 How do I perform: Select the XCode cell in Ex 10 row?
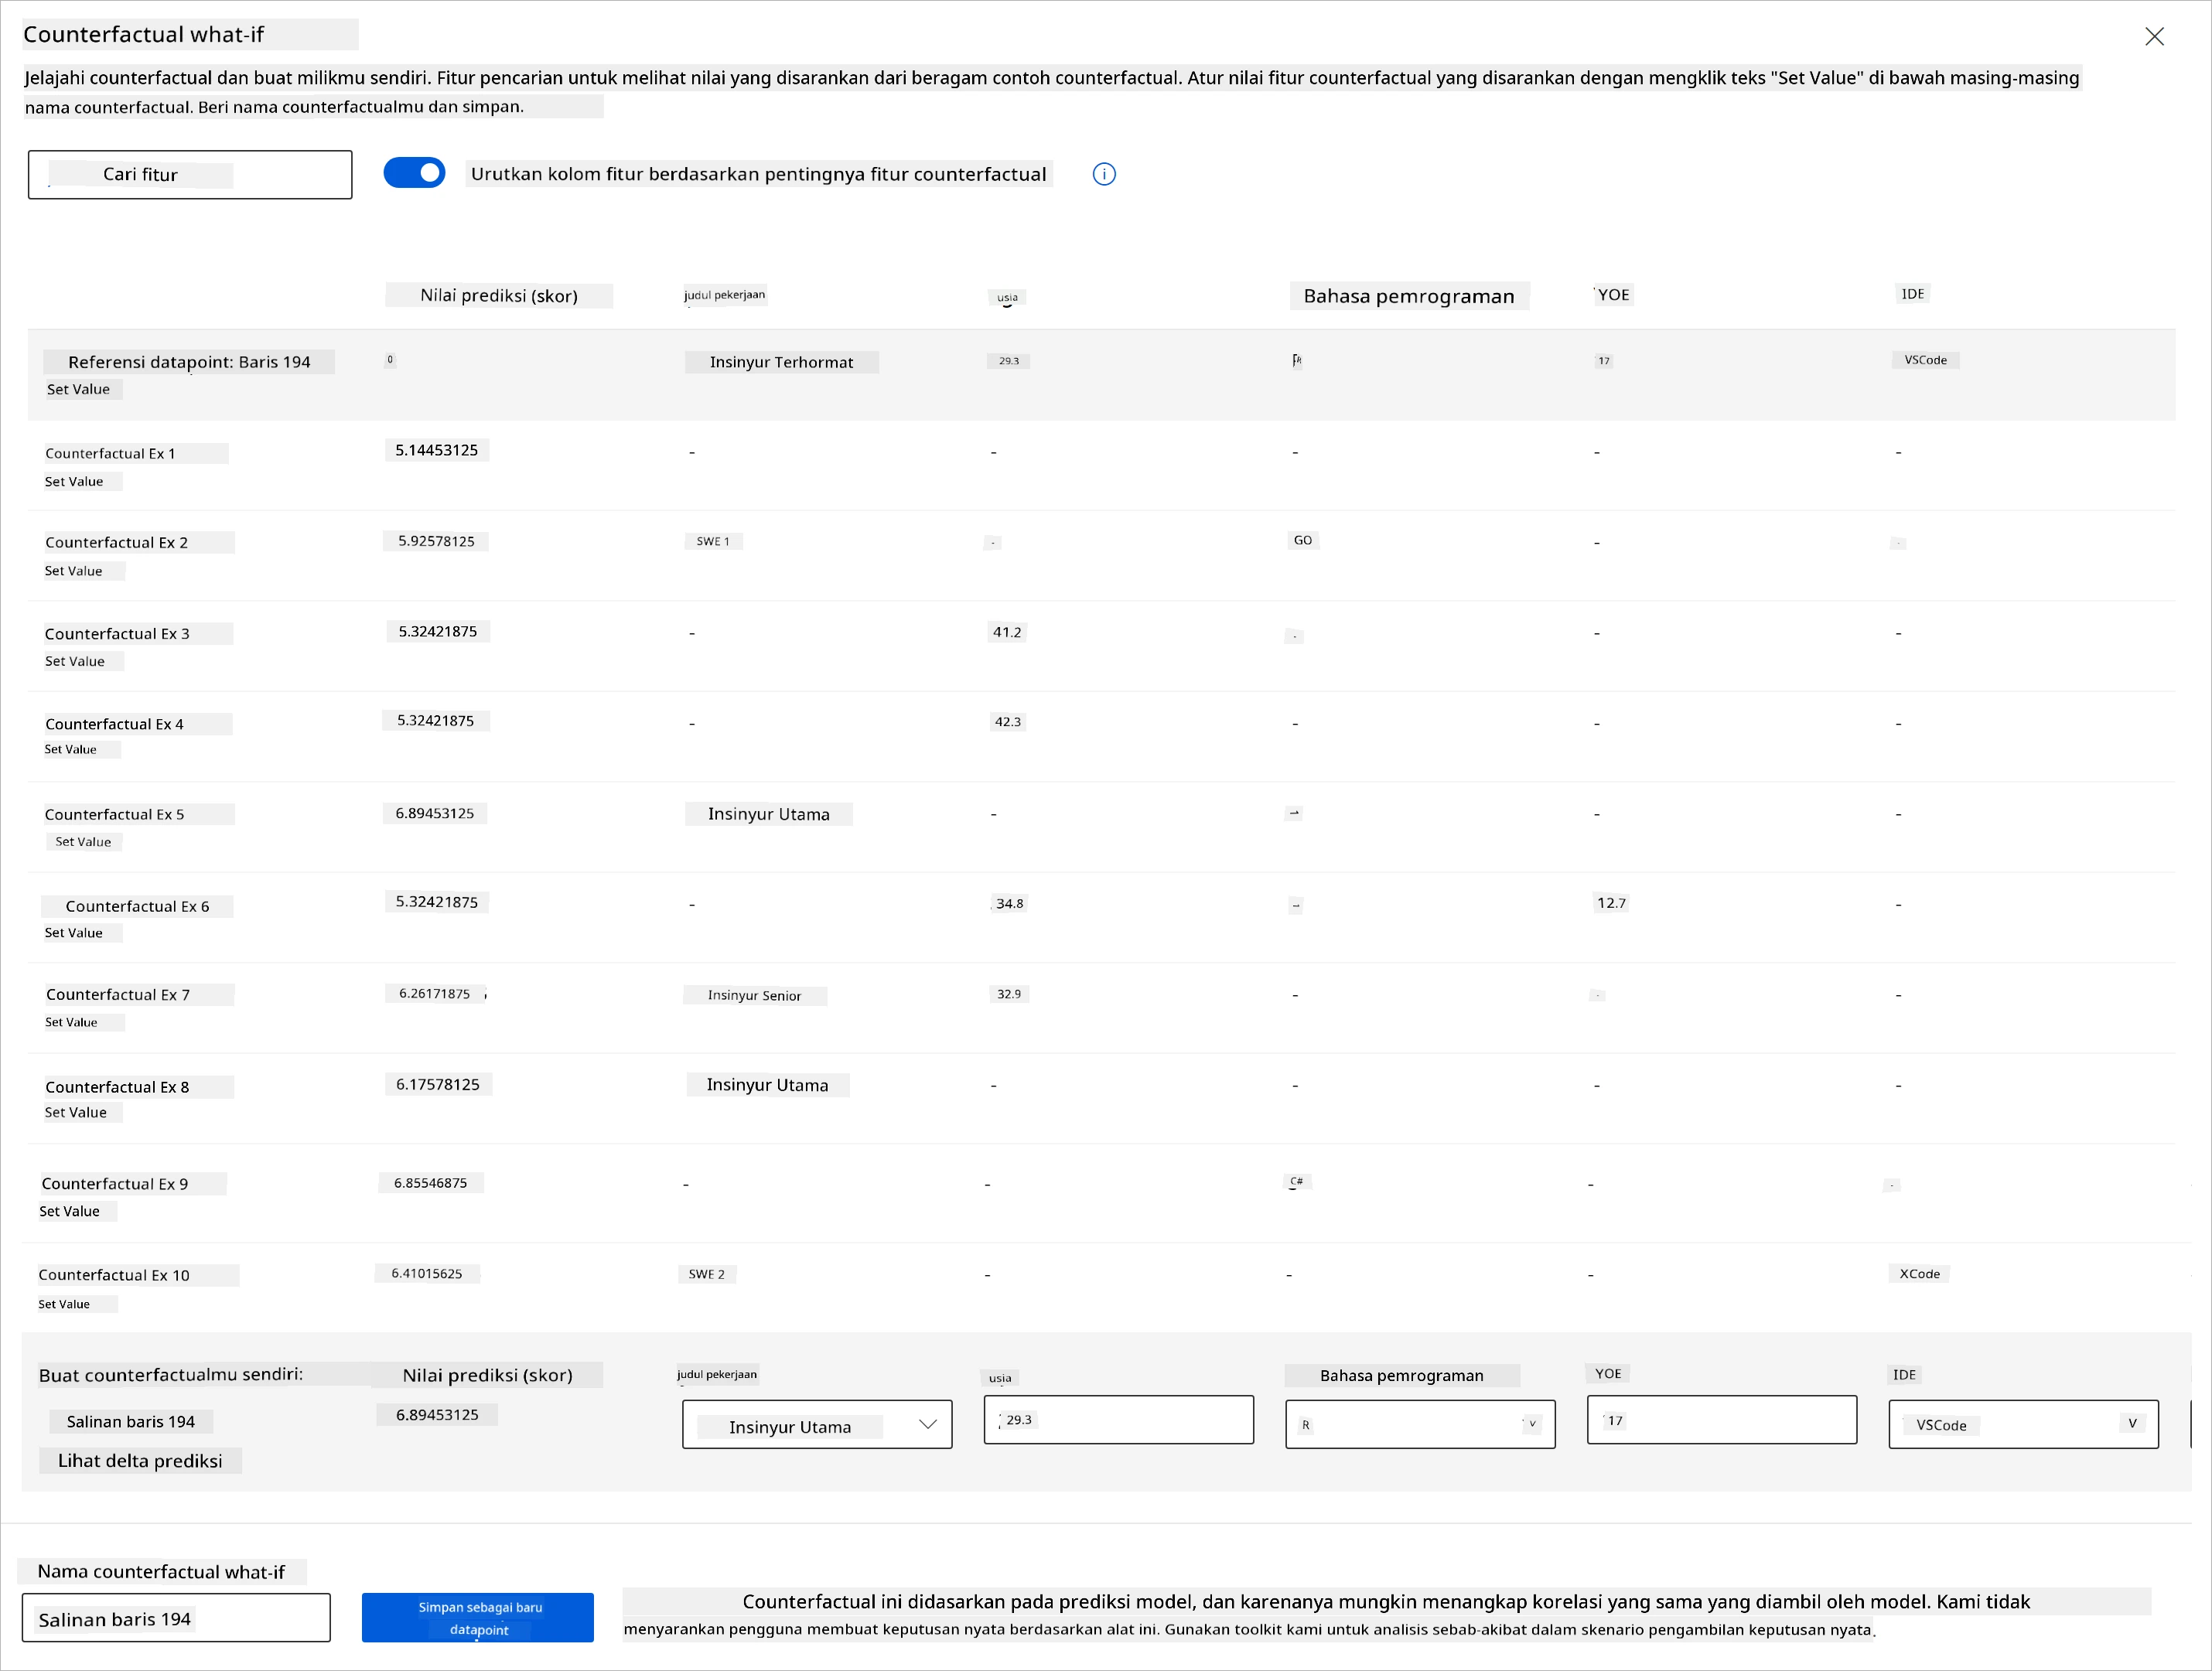tap(1920, 1274)
